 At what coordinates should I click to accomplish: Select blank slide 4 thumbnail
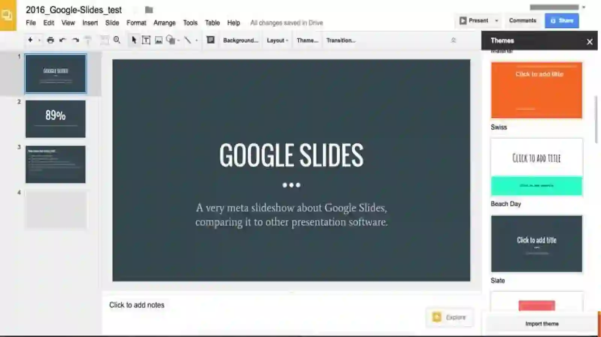[56, 210]
